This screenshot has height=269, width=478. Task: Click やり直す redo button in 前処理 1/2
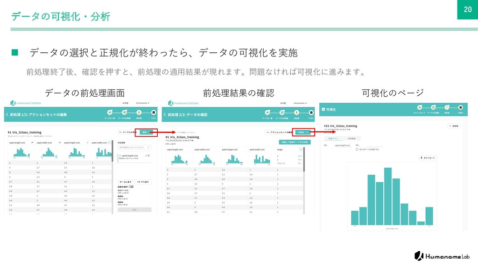coord(143,182)
